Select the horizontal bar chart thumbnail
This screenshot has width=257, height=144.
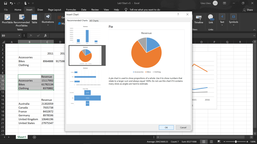click(x=85, y=77)
